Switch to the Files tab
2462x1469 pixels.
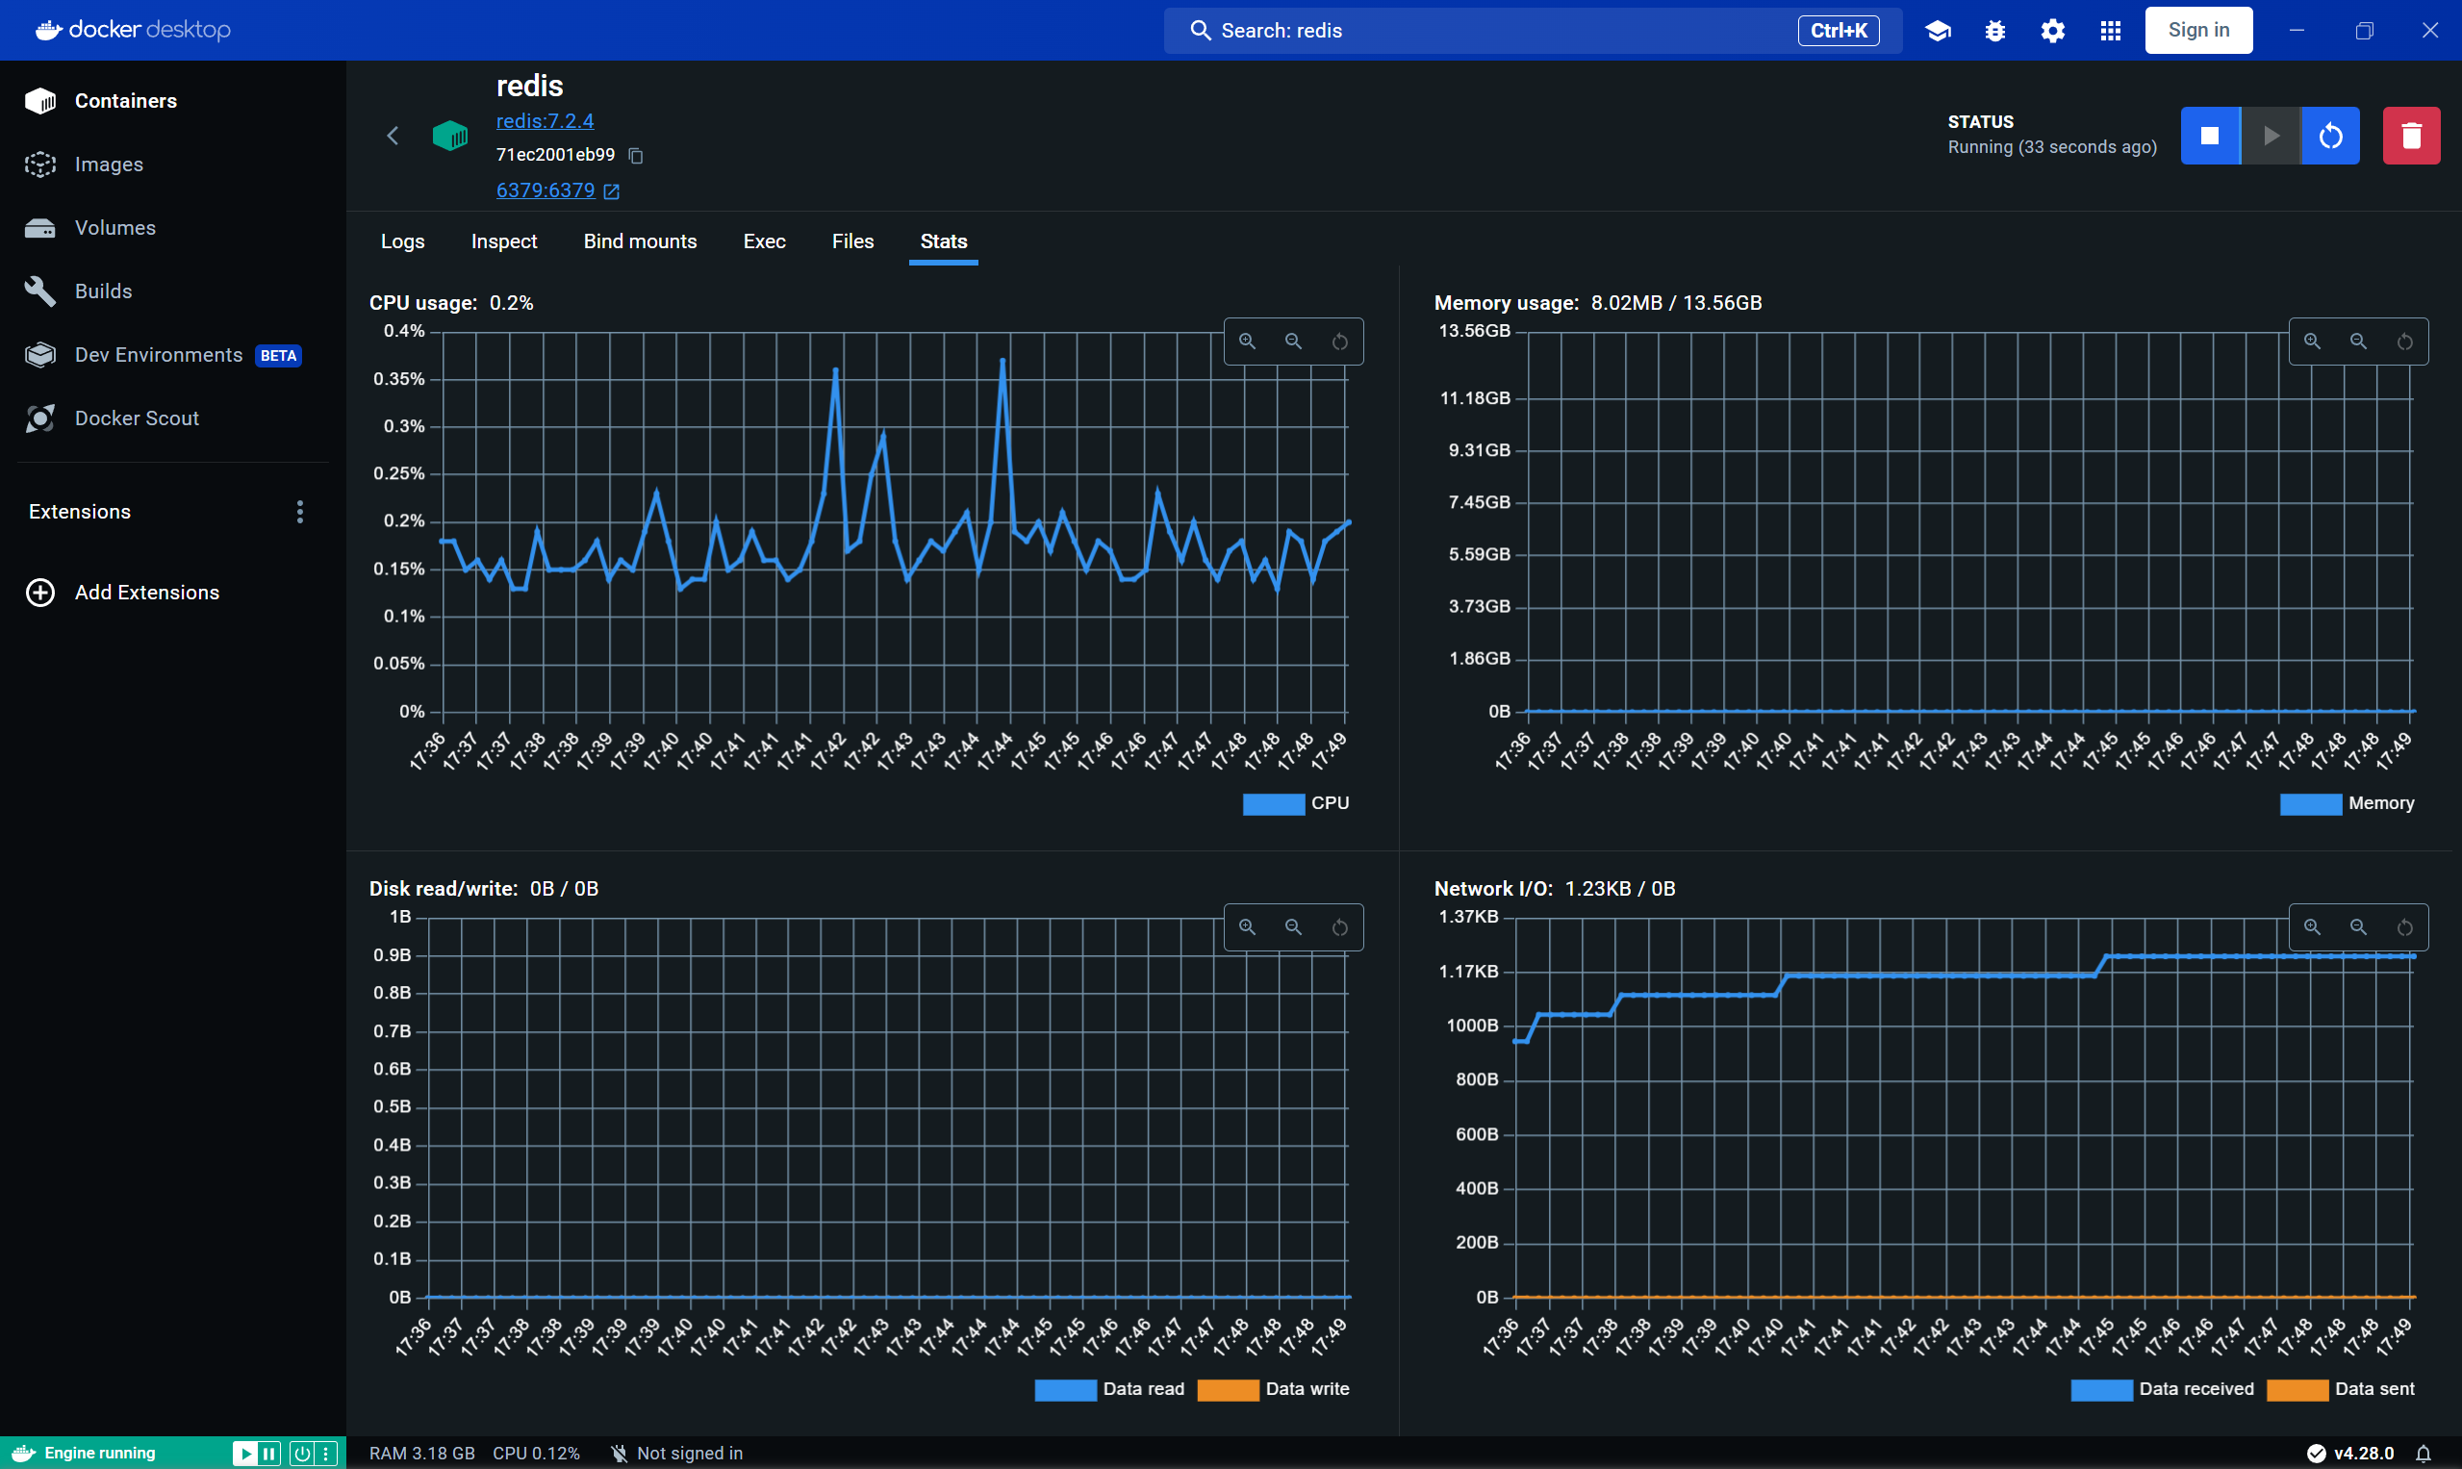(x=852, y=241)
